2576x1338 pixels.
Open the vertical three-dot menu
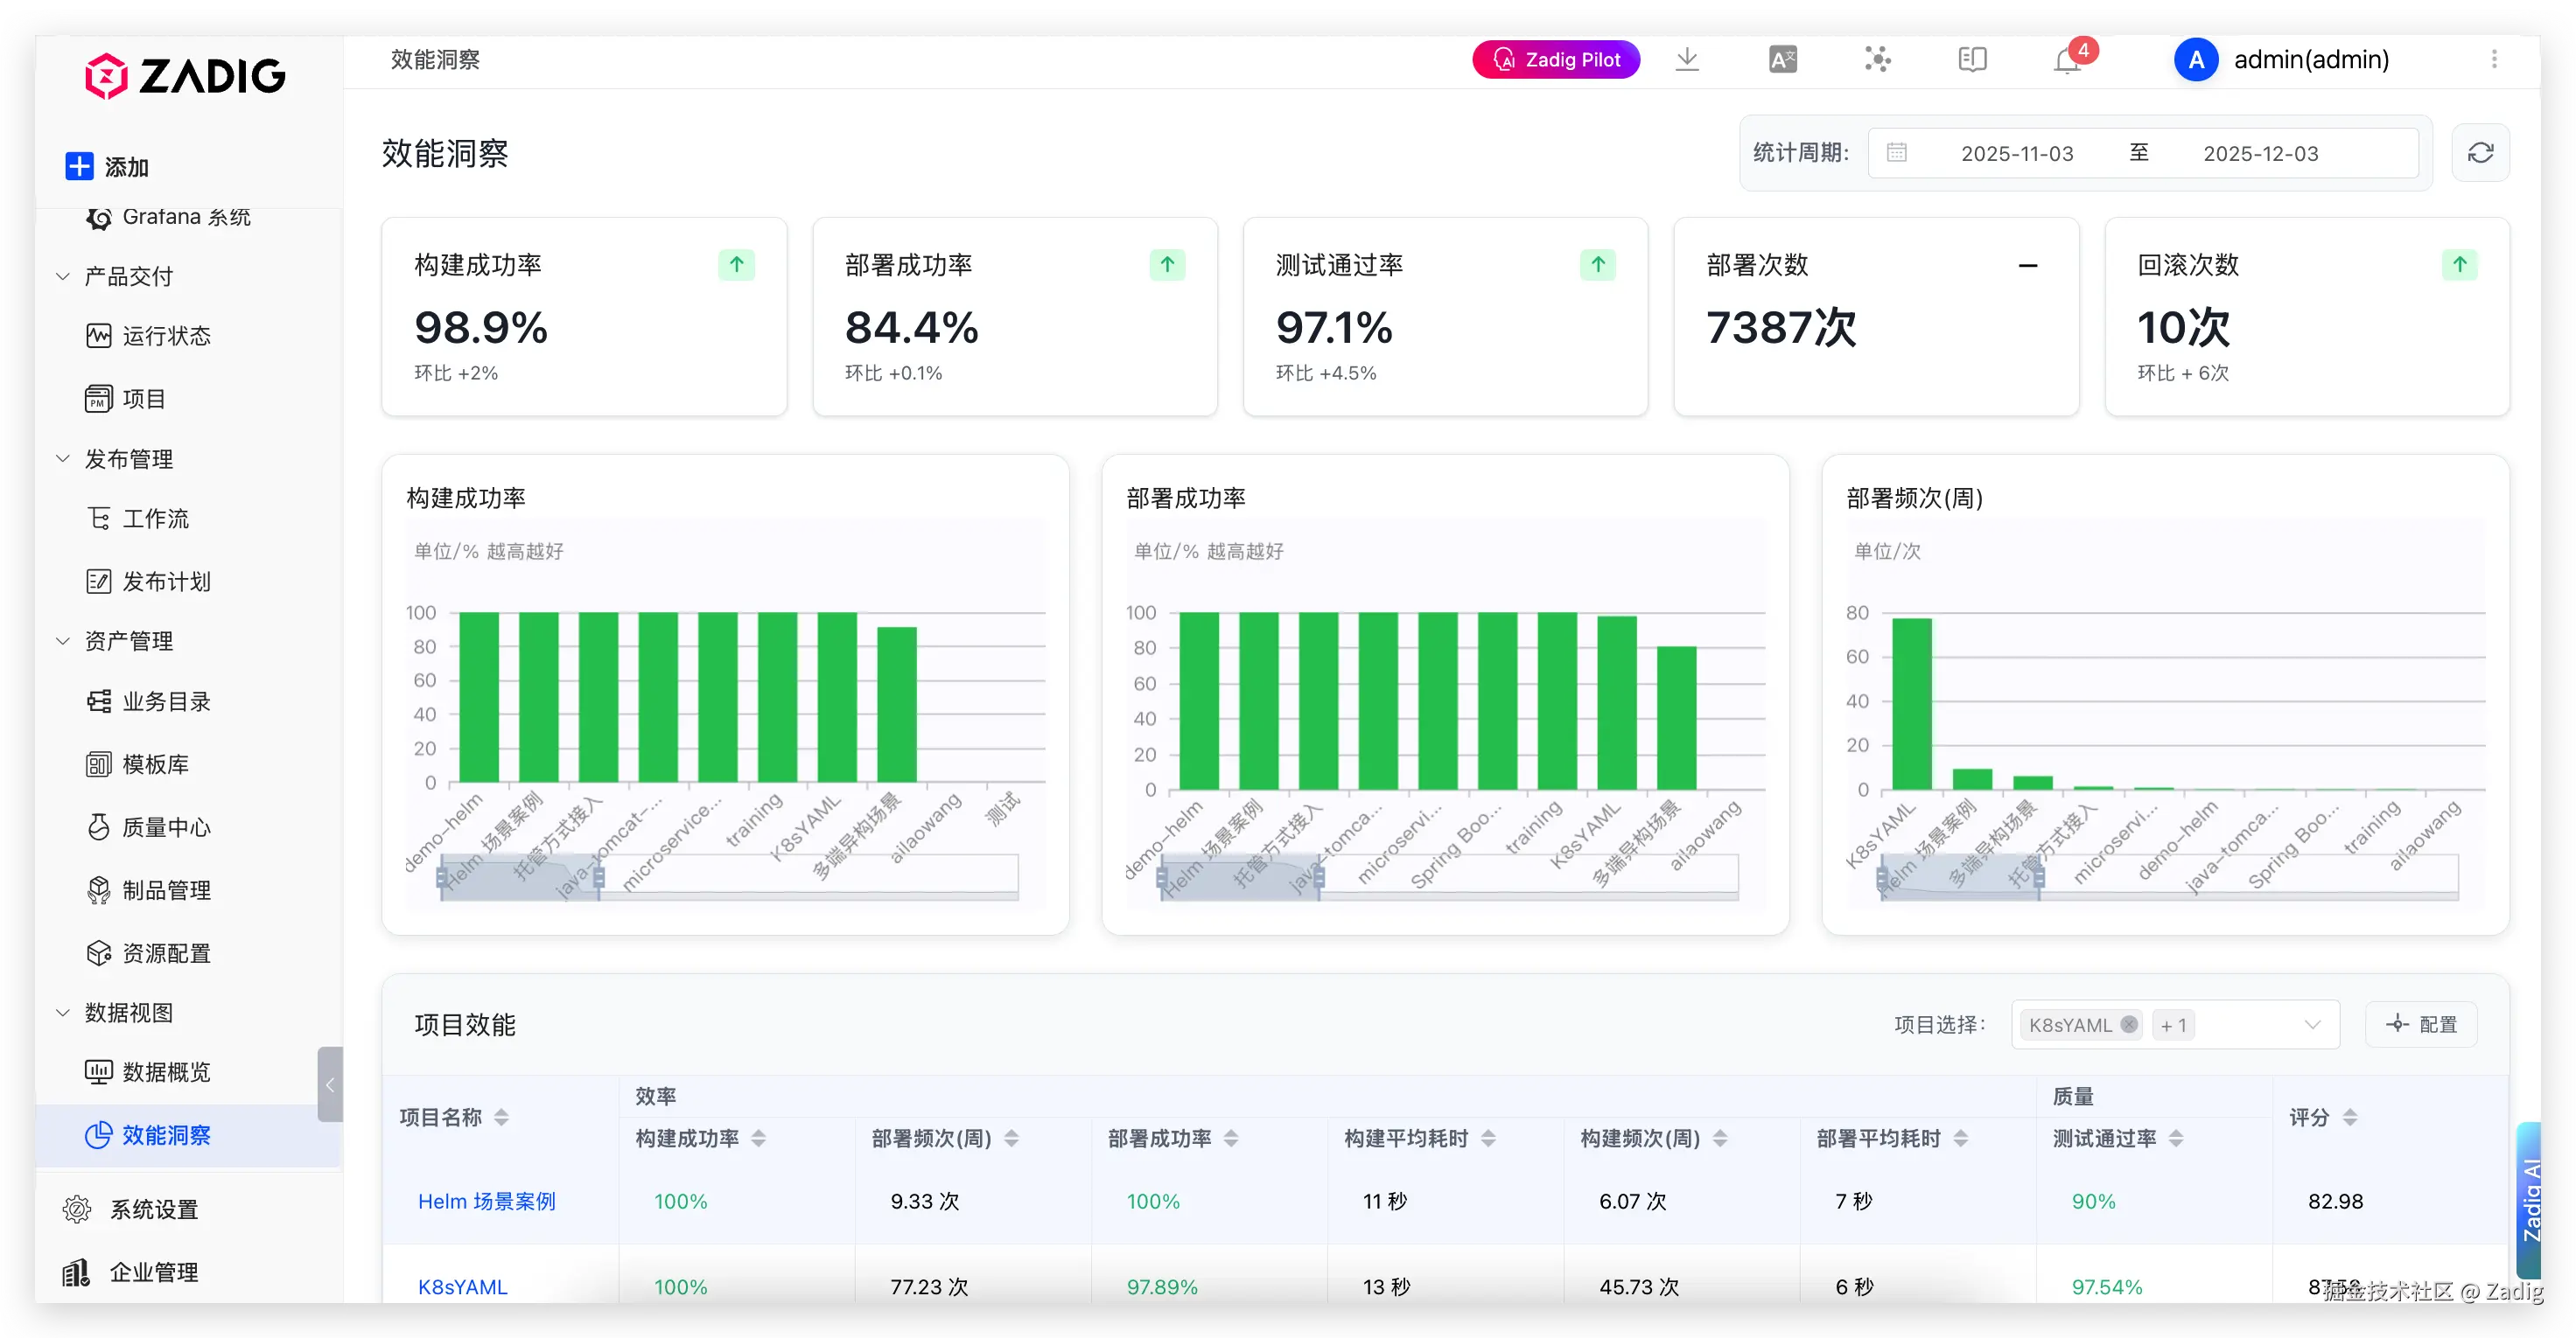[x=2494, y=60]
